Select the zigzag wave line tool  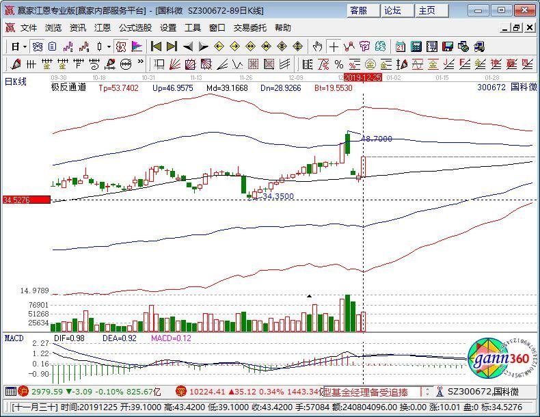(x=238, y=64)
